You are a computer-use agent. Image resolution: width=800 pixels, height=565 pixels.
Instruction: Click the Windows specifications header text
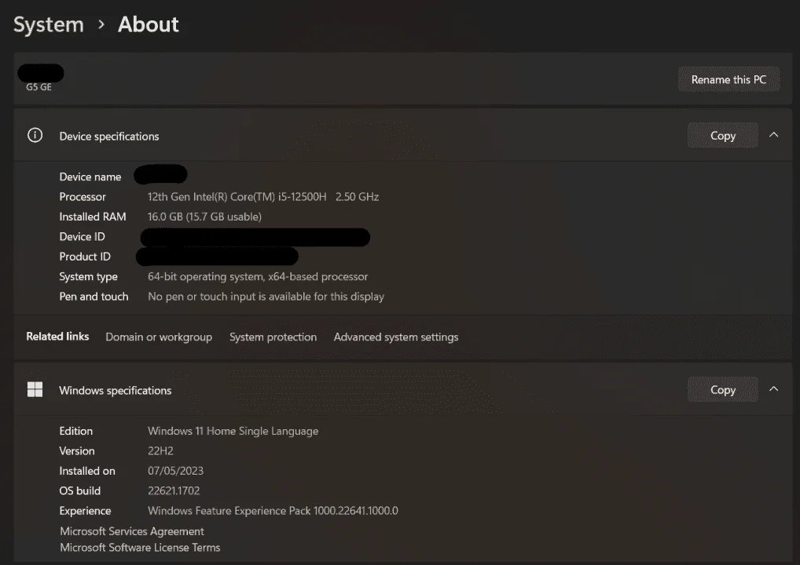(x=116, y=390)
